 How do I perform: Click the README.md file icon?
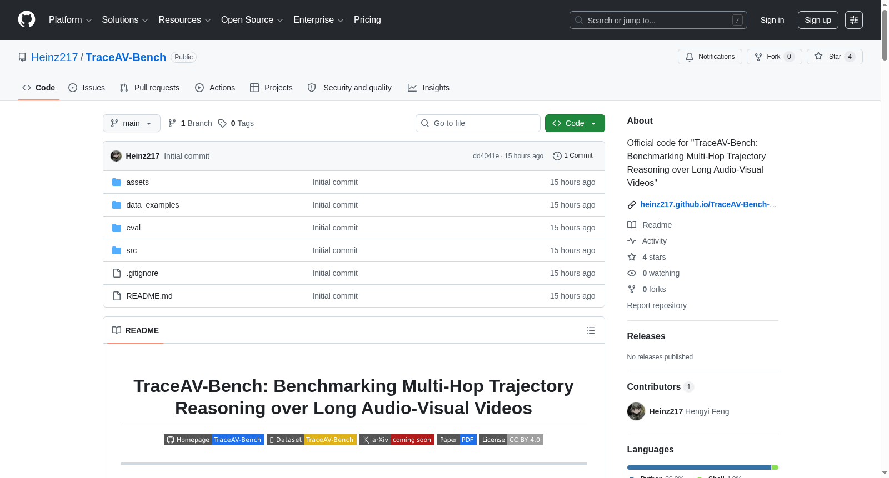point(117,296)
